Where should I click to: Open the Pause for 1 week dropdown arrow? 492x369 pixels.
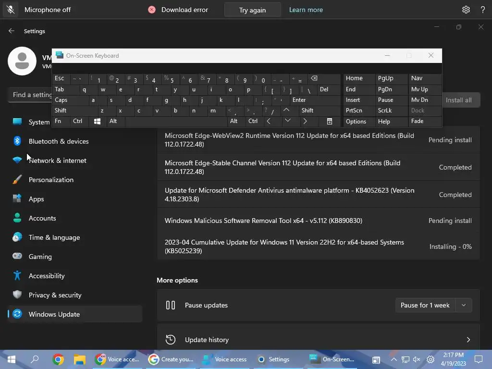tap(464, 305)
